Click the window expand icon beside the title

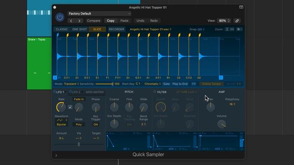point(241,7)
